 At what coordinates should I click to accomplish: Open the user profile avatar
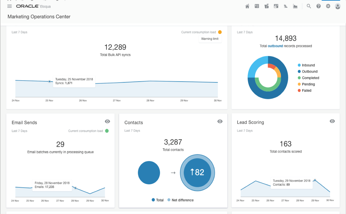point(338,6)
